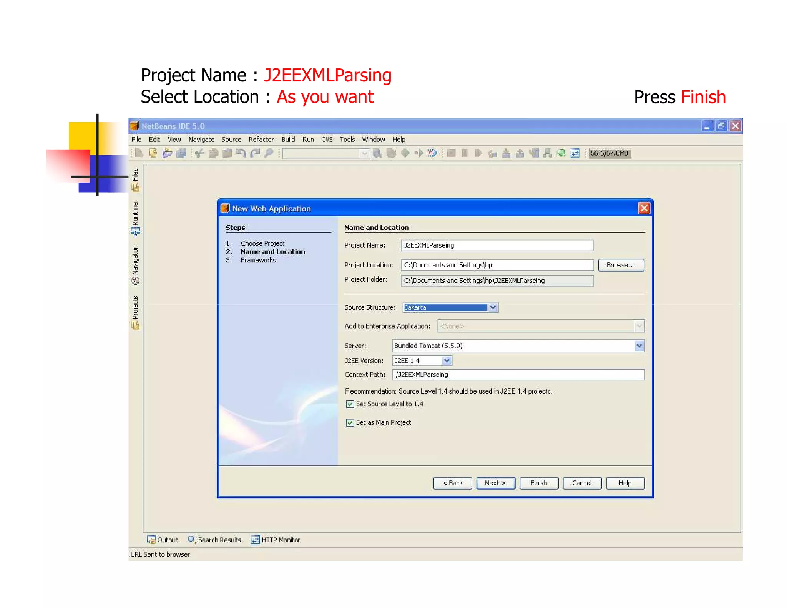This screenshot has height=608, width=787.
Task: Open the Build menu
Action: point(288,139)
